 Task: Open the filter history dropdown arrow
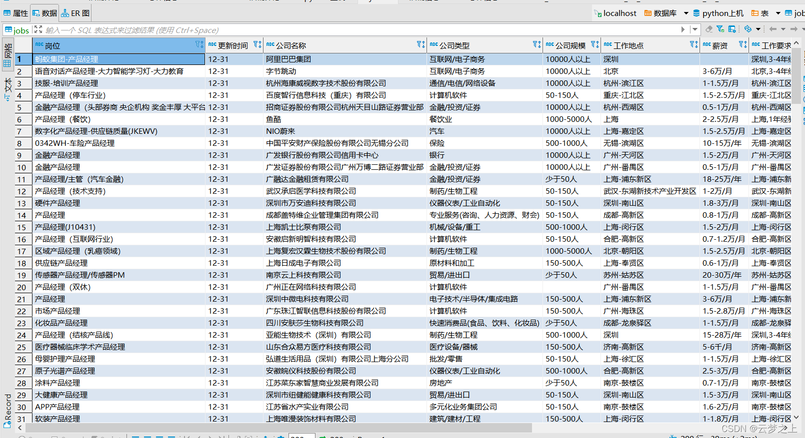pos(694,30)
